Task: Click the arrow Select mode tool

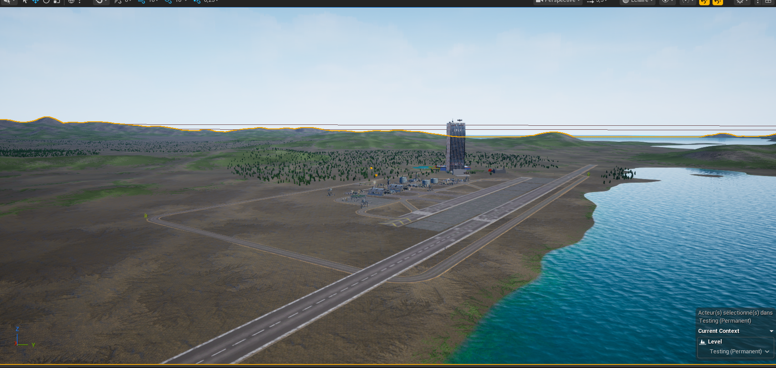Action: [x=25, y=1]
